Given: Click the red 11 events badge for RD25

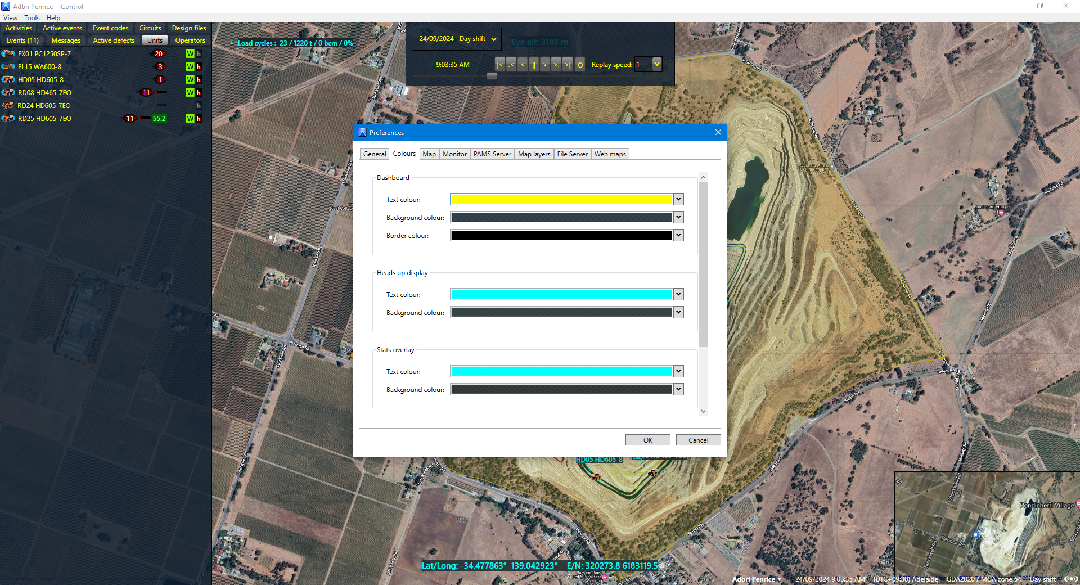Looking at the screenshot, I should tap(130, 118).
